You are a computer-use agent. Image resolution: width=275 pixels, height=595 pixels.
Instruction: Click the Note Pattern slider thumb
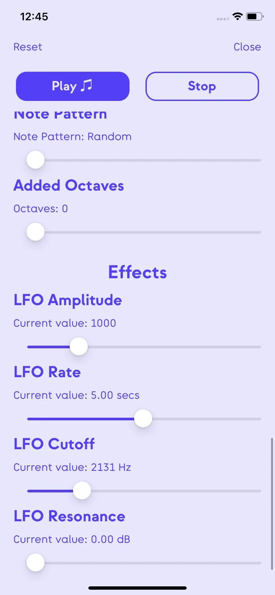click(x=36, y=160)
